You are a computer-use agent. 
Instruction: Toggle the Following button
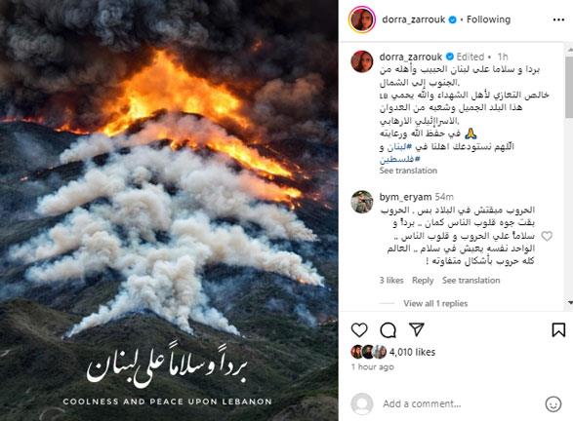click(x=488, y=19)
